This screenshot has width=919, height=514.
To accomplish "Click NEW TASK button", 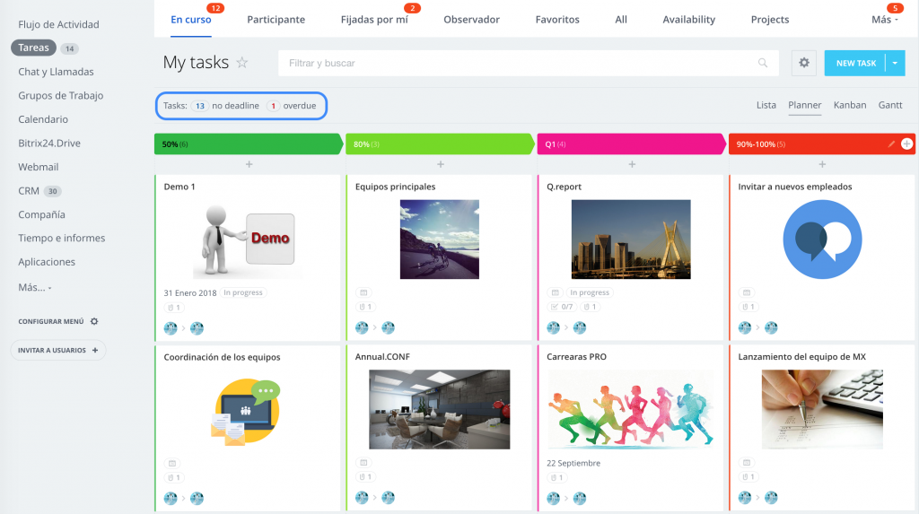I will (x=855, y=63).
